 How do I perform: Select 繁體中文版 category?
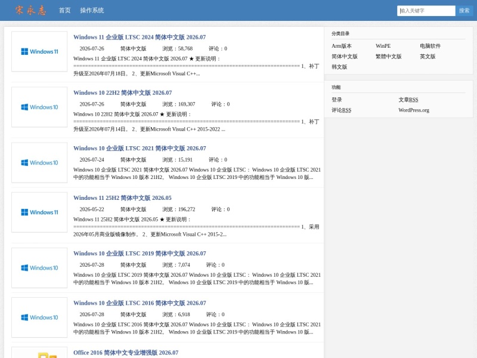coord(389,56)
